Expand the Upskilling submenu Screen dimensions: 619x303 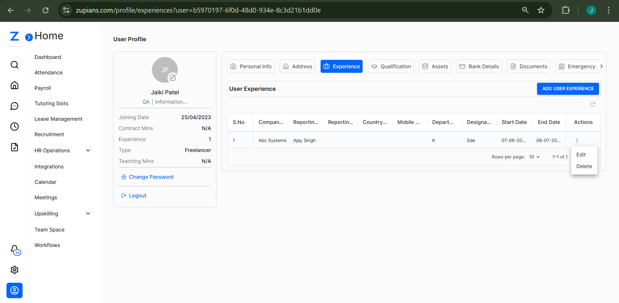click(88, 213)
